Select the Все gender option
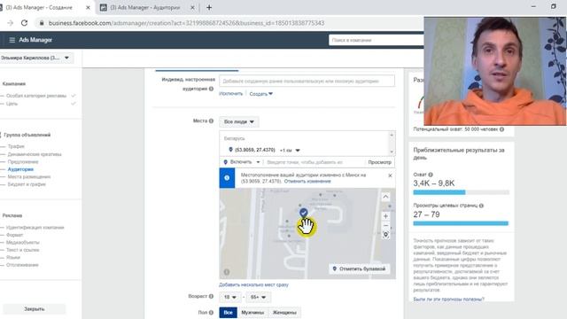 pos(229,313)
